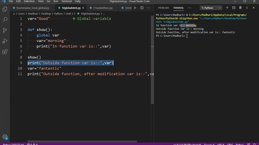
Task: Click the terminal prompt input cursor
Action: 187,36
